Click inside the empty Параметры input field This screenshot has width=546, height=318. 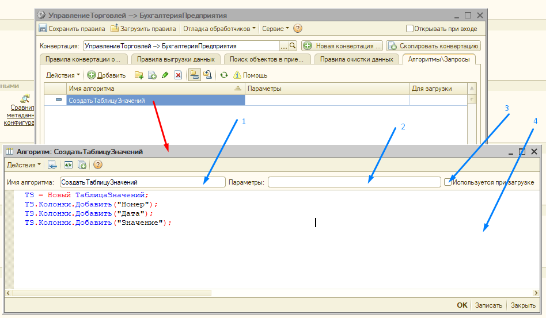354,182
